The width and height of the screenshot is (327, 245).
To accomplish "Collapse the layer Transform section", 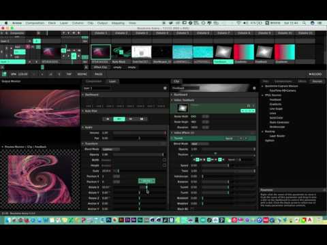I will [83, 144].
